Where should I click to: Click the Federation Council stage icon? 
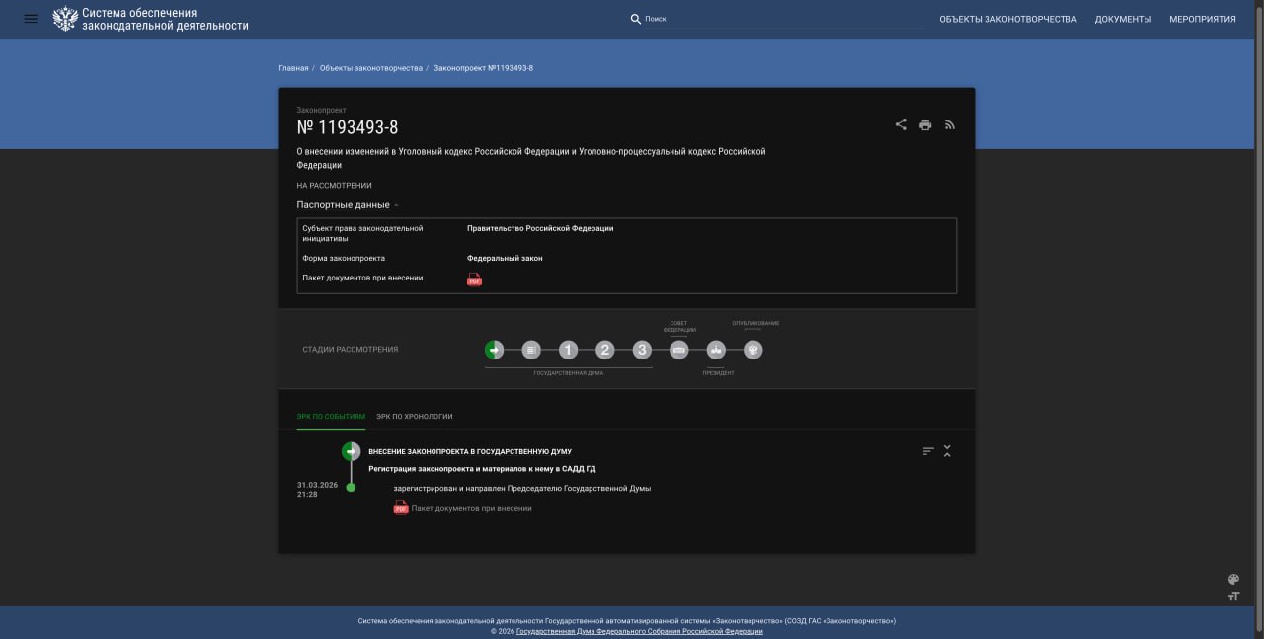(x=678, y=350)
